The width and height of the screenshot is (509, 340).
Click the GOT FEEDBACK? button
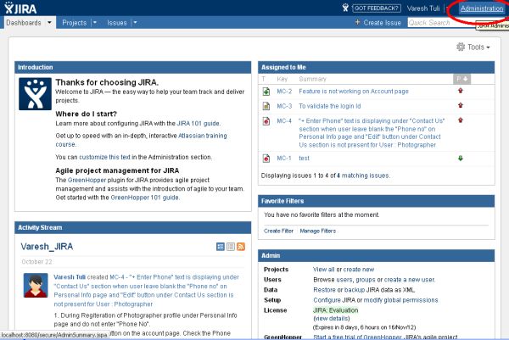coord(377,8)
